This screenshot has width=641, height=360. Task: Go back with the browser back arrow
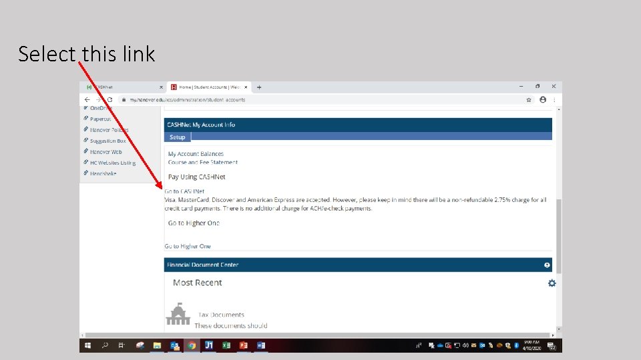click(87, 99)
